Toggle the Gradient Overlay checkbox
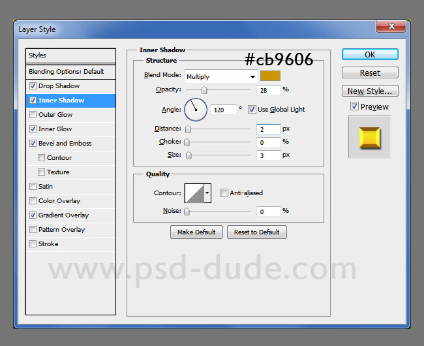 pyautogui.click(x=33, y=215)
